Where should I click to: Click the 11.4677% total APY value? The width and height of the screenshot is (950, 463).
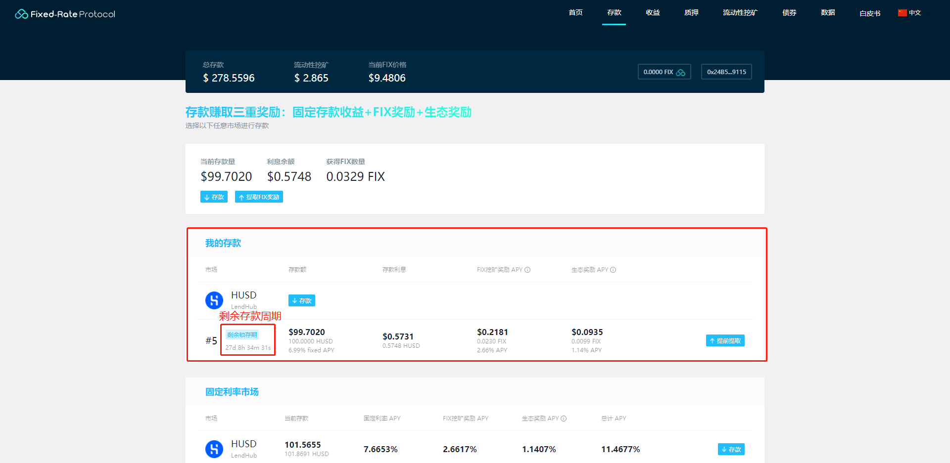tap(620, 449)
